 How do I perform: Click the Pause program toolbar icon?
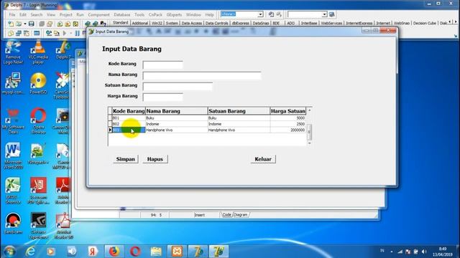click(x=77, y=34)
